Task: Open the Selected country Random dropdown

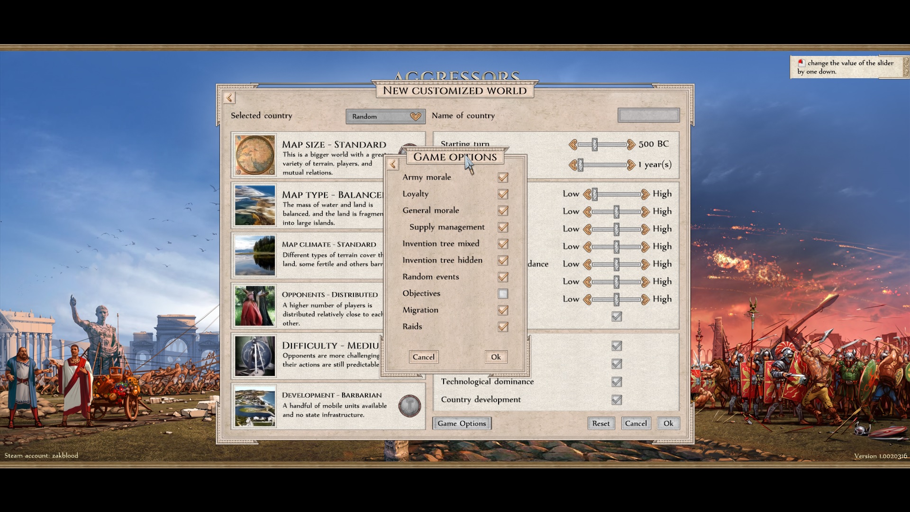Action: [x=385, y=117]
